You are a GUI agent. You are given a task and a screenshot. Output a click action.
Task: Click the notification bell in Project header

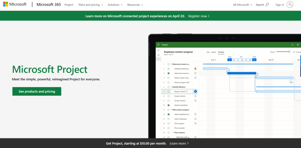pyautogui.click(x=292, y=45)
